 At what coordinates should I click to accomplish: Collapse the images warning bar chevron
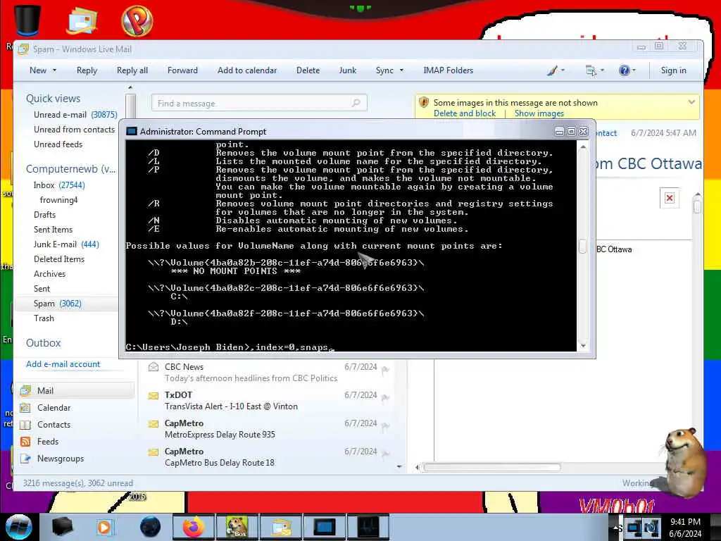click(691, 102)
